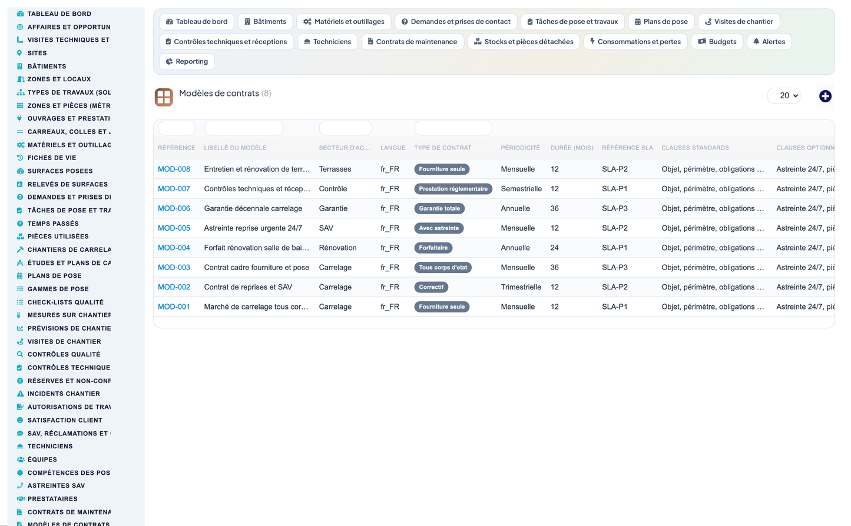
Task: Click the Référence filter input field
Action: (177, 128)
